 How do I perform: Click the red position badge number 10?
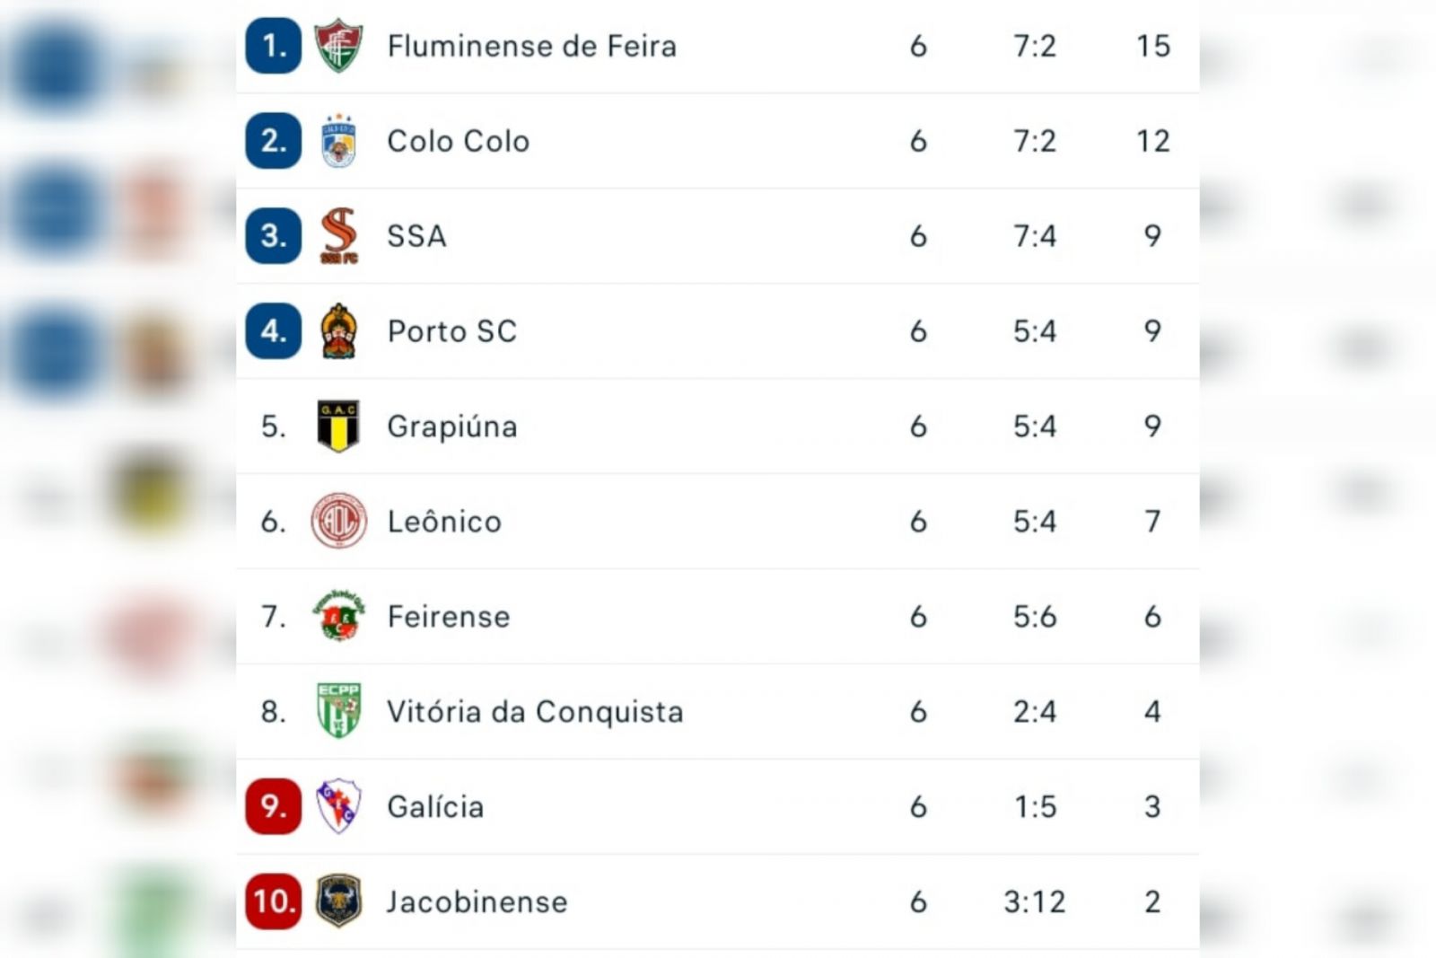point(274,901)
